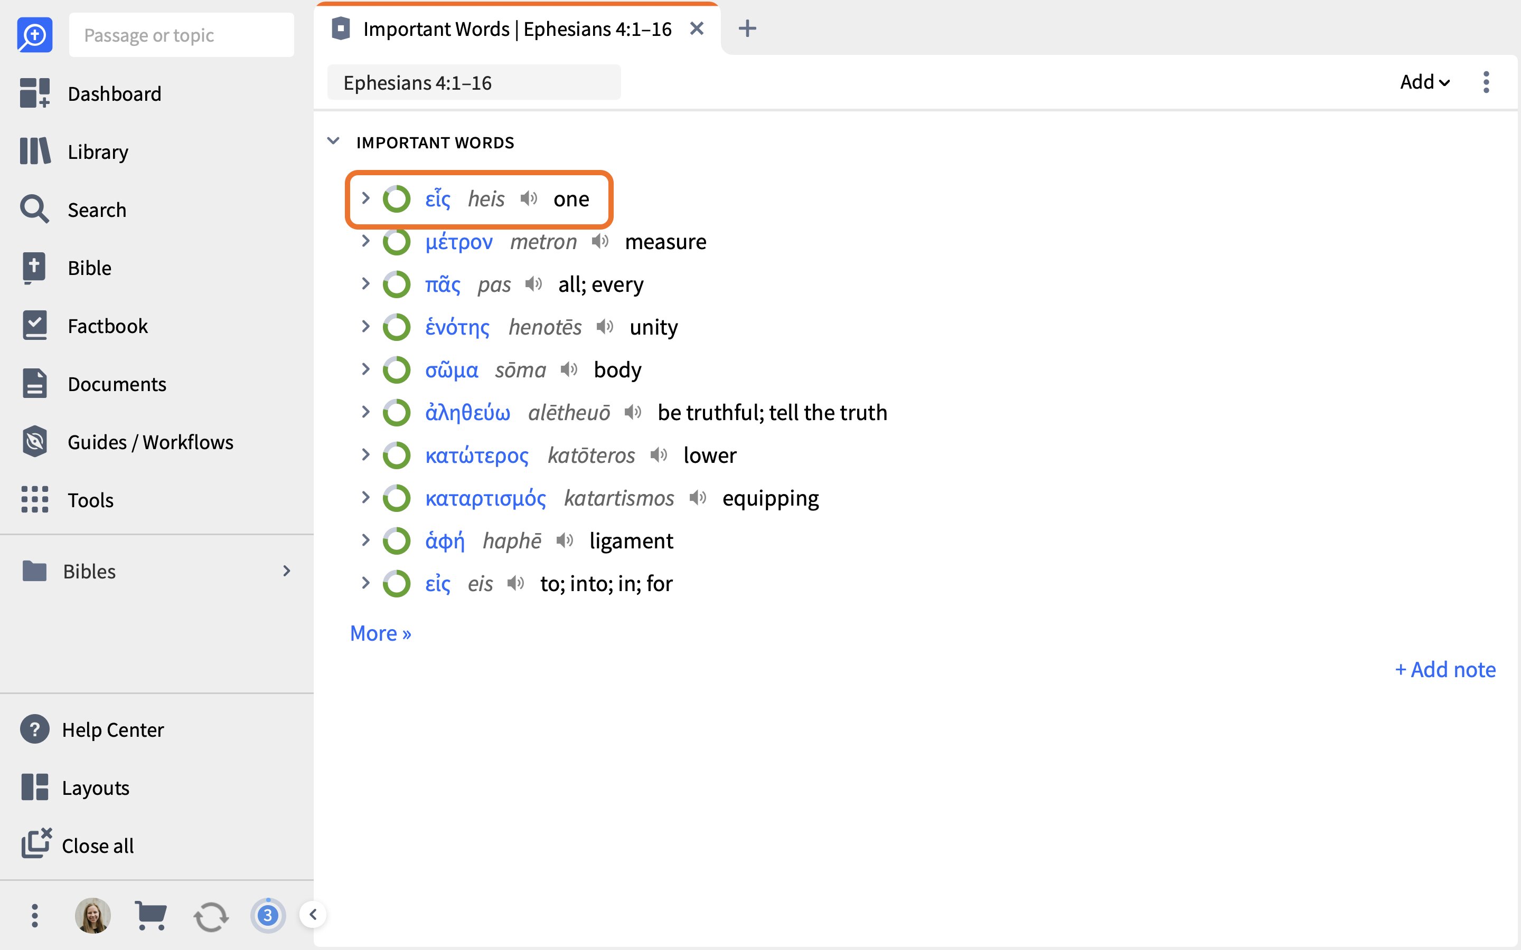Play pronunciation audio for katartismos
Screen dimensions: 1521x950
coord(697,498)
